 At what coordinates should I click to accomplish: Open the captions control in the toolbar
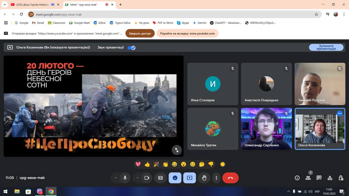click(x=161, y=178)
